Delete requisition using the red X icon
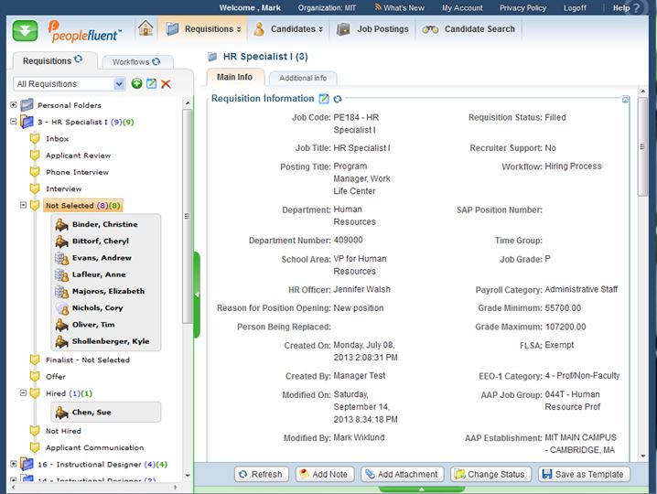Image resolution: width=657 pixels, height=494 pixels. [166, 84]
